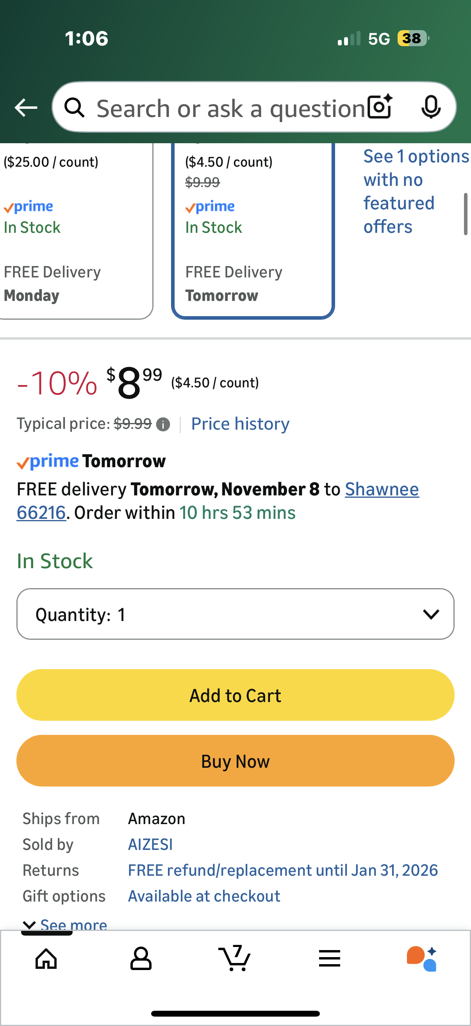The image size is (471, 1026).
Task: Tap the microphone voice search icon
Action: (431, 107)
